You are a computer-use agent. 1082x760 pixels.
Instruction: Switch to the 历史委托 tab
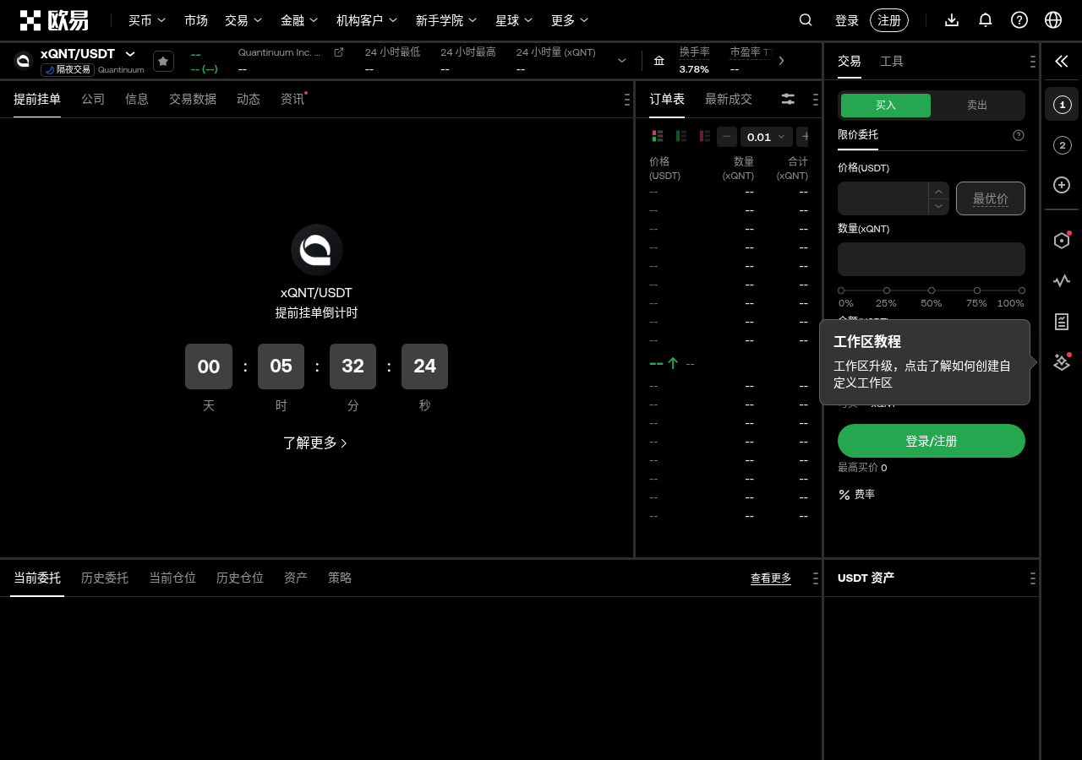point(105,578)
